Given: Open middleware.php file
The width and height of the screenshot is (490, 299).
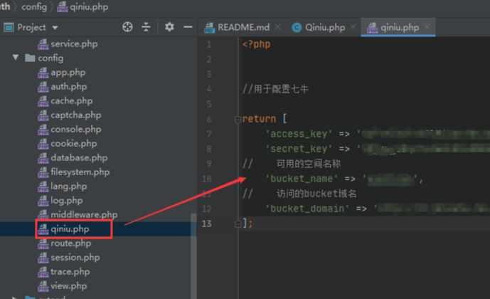Looking at the screenshot, I should pyautogui.click(x=84, y=215).
